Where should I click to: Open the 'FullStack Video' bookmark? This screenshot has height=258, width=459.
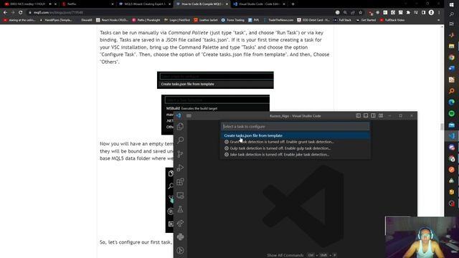point(392,20)
